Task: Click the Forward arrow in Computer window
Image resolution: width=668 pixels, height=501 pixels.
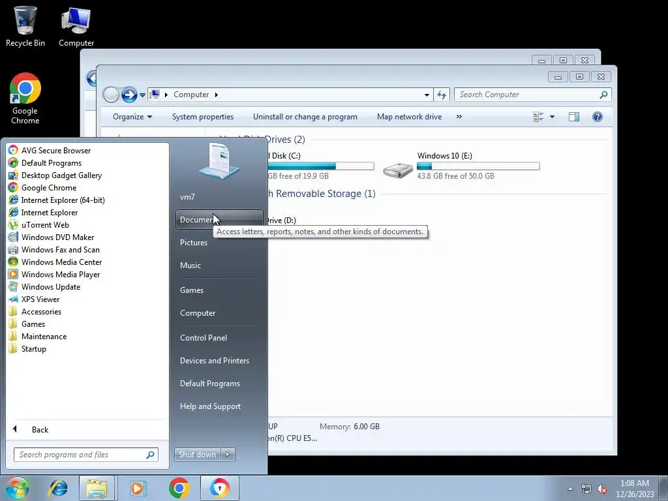Action: (x=129, y=95)
